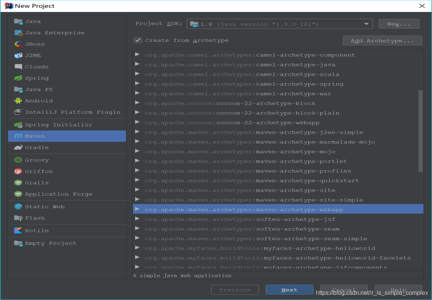432x300 pixels.
Task: Expand maven-archetype-j2ee-simple node
Action: click(x=137, y=132)
